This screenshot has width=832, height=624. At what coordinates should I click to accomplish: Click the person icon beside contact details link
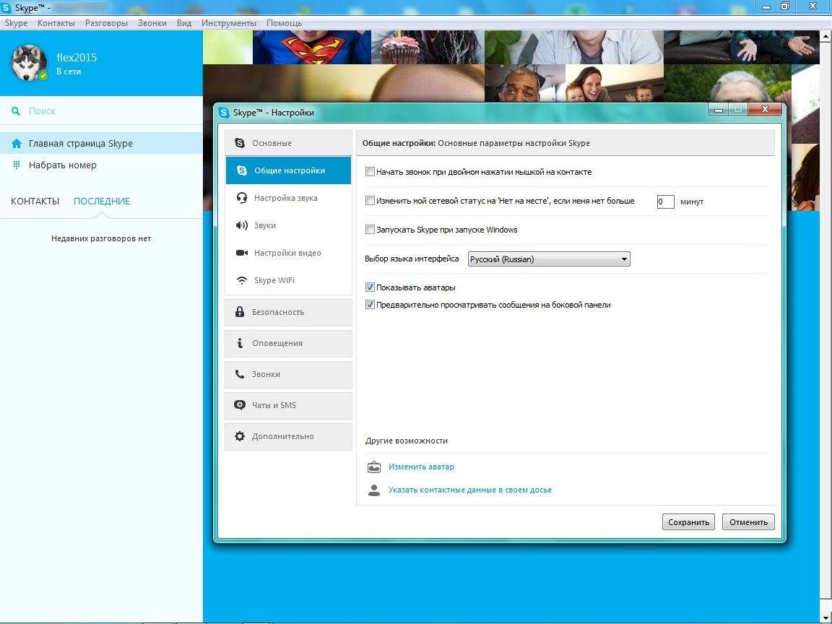click(x=374, y=490)
